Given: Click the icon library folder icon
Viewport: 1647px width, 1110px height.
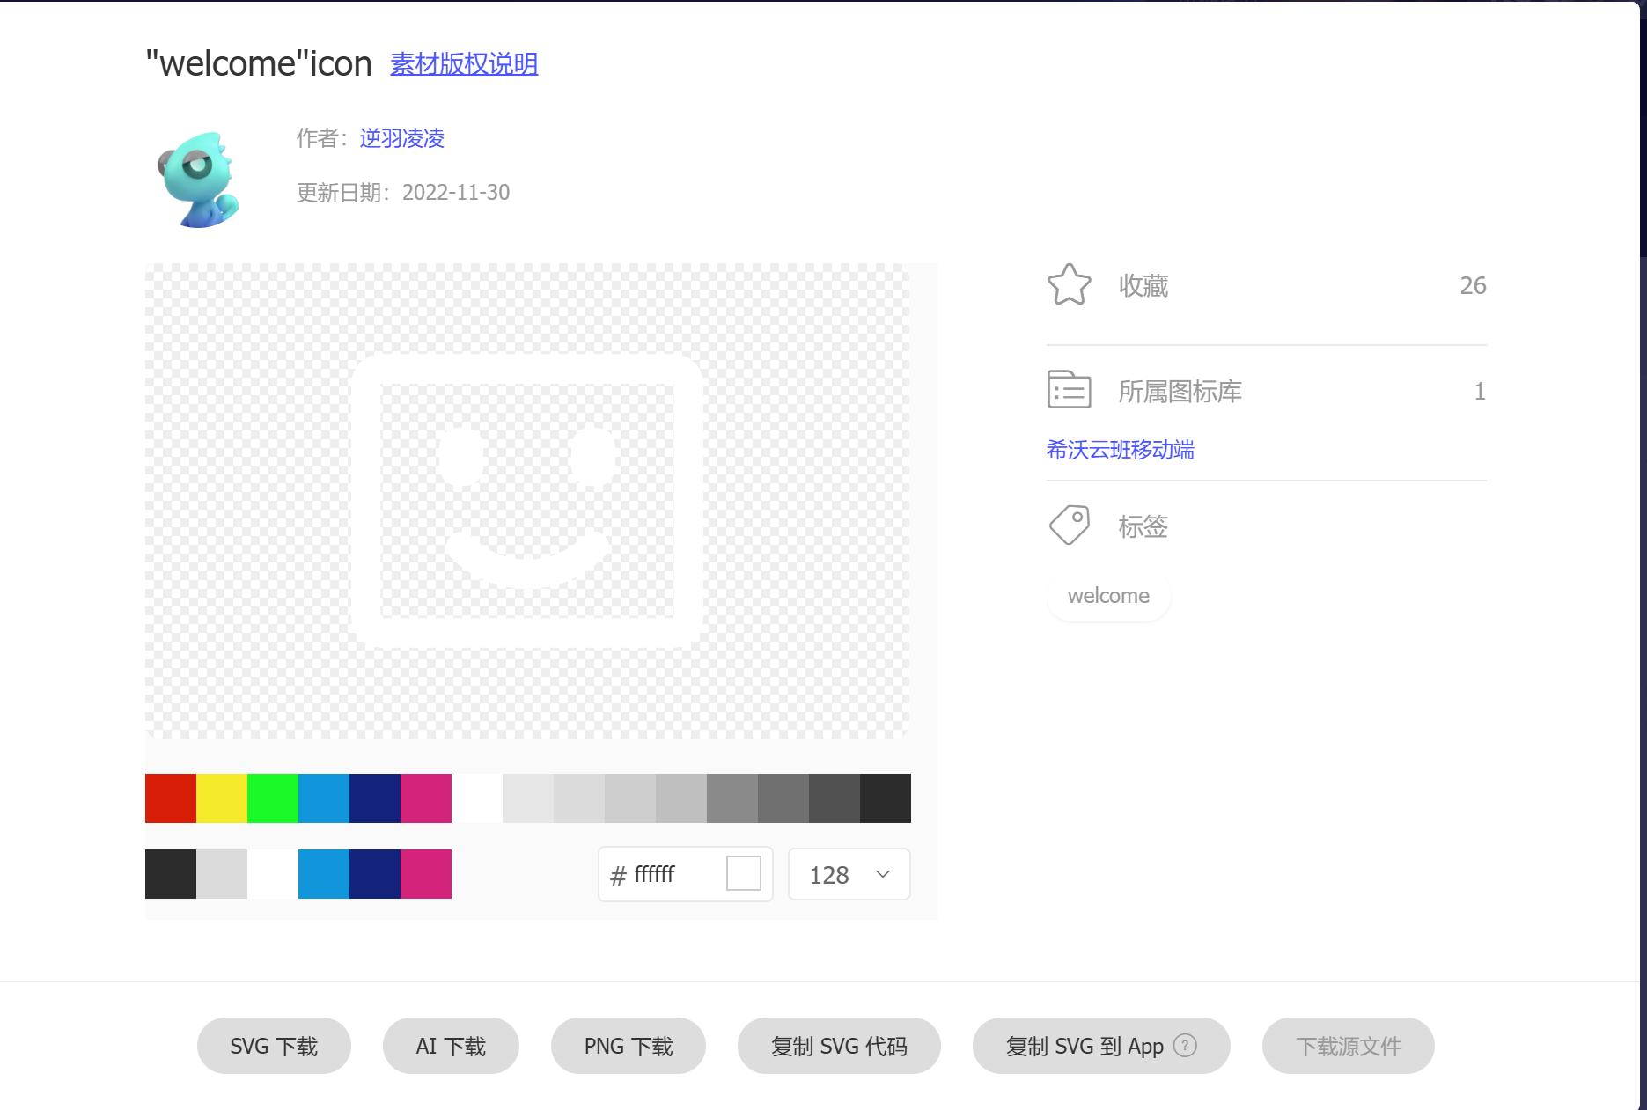Looking at the screenshot, I should point(1069,390).
